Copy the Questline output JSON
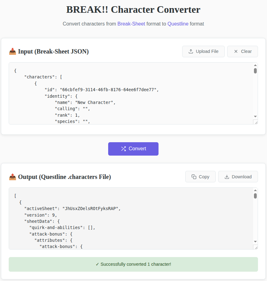Image resolution: width=267 pixels, height=281 pixels. [x=200, y=176]
